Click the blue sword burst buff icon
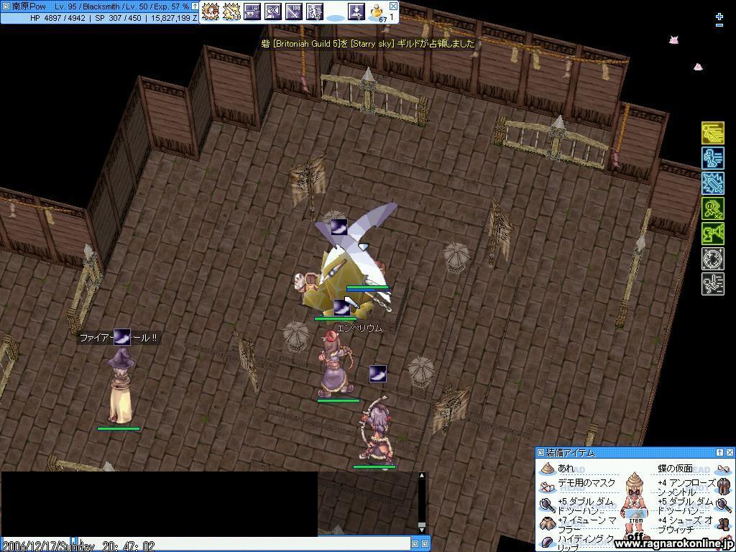 click(712, 183)
